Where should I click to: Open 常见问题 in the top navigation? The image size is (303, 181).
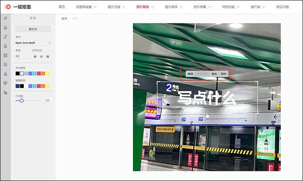pos(282,7)
